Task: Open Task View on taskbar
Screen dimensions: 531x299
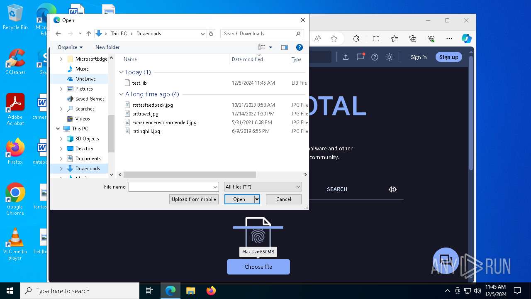Action: [149, 291]
